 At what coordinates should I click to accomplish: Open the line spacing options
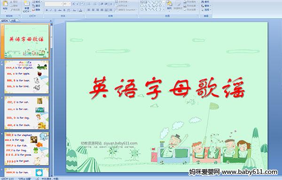111,4
